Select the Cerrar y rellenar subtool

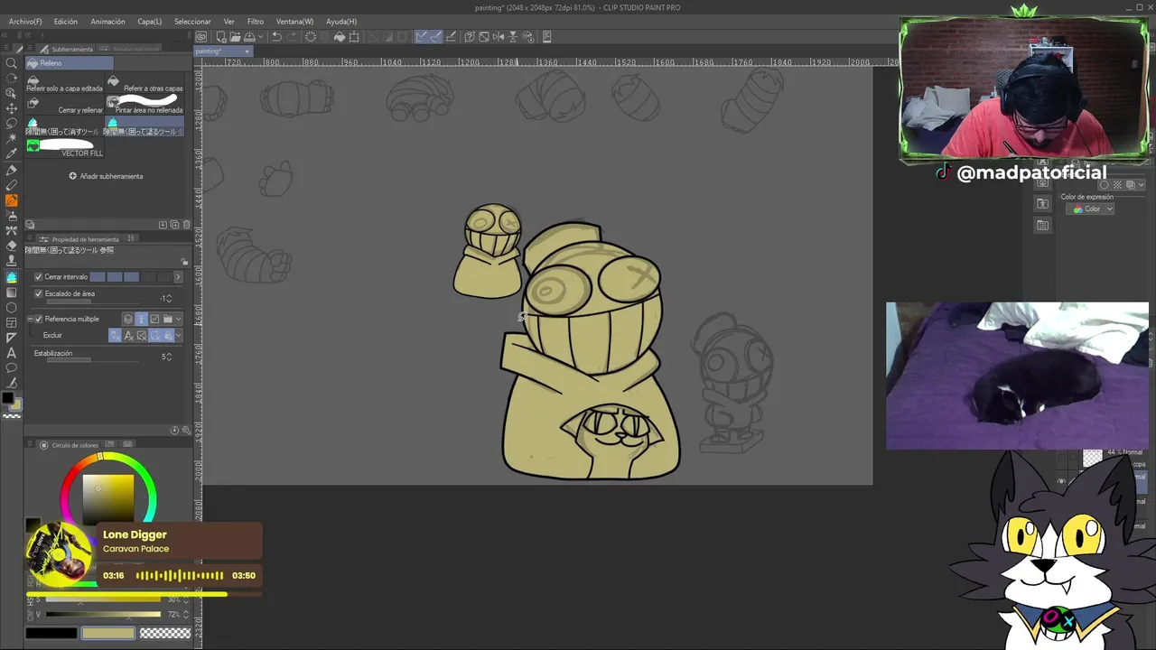(66, 106)
